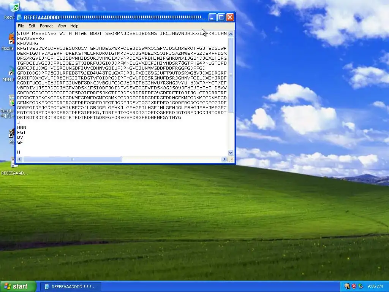Image resolution: width=389 pixels, height=292 pixels.
Task: Click the tray icon next to the clock
Action: pos(361,286)
